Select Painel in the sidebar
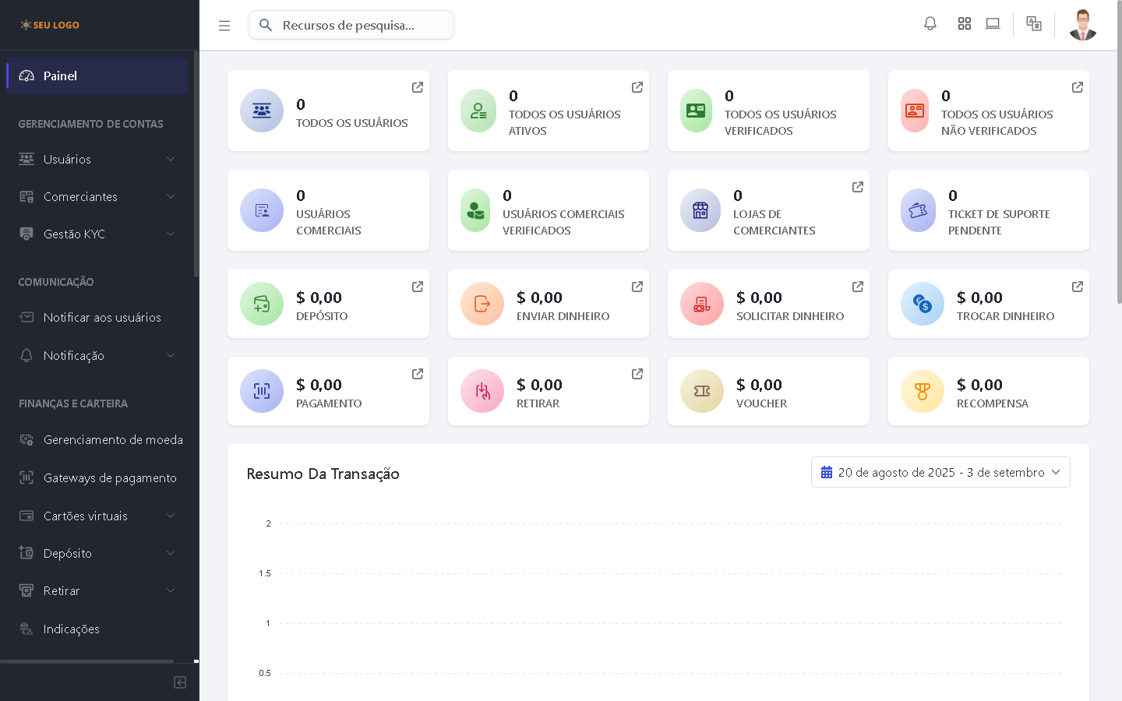The height and width of the screenshot is (701, 1122). [x=97, y=76]
